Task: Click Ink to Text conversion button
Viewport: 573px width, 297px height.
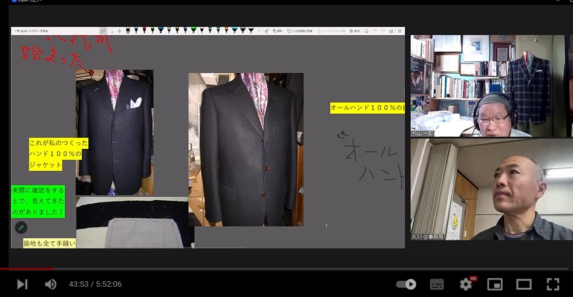Action: [332, 31]
